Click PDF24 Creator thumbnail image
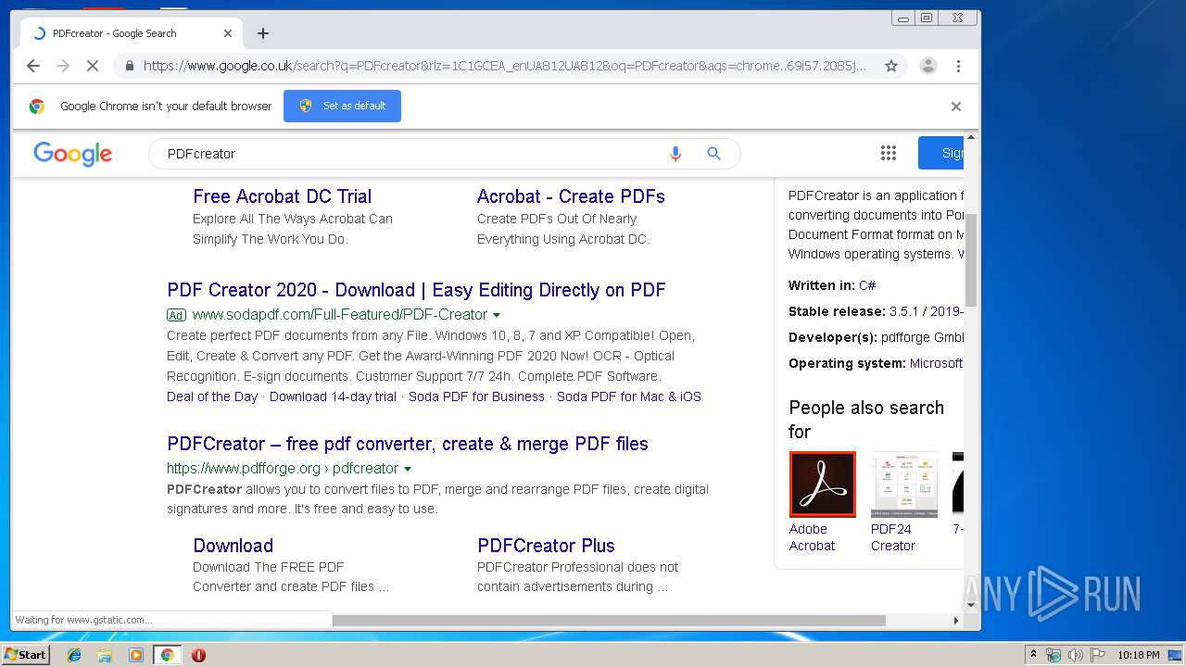This screenshot has width=1186, height=667. [x=904, y=485]
